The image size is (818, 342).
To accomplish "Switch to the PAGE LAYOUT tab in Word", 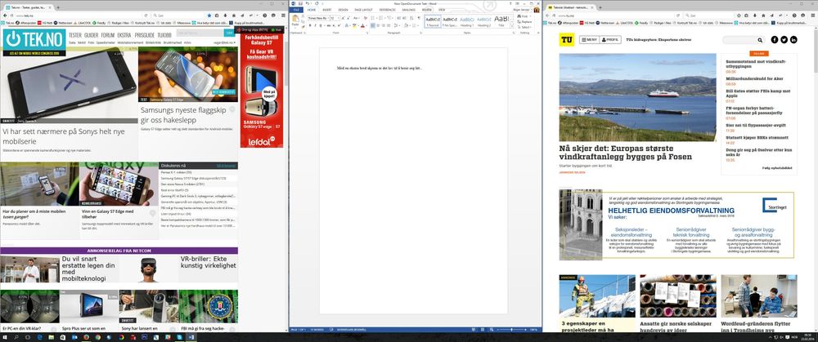I will (x=364, y=10).
